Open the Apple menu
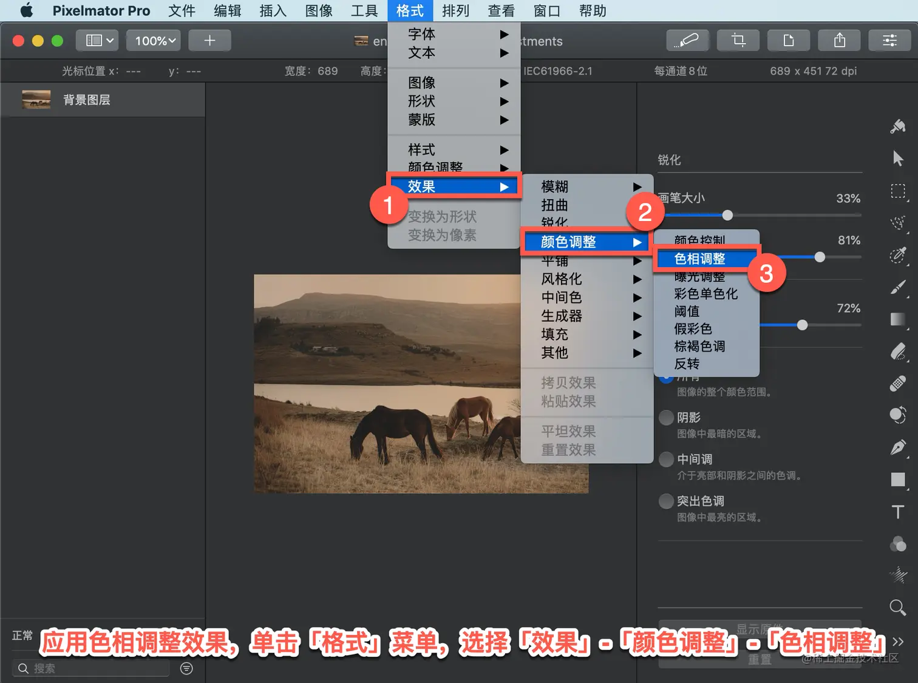Screen dimensions: 918x683 pos(26,10)
